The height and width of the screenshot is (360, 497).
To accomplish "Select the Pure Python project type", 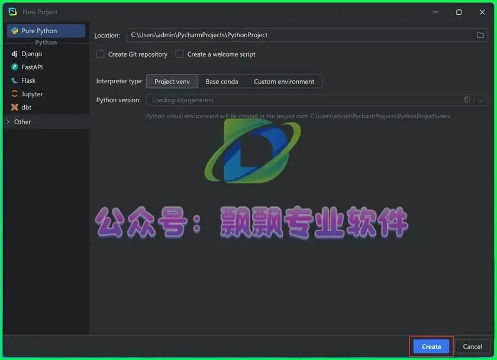I will [46, 31].
